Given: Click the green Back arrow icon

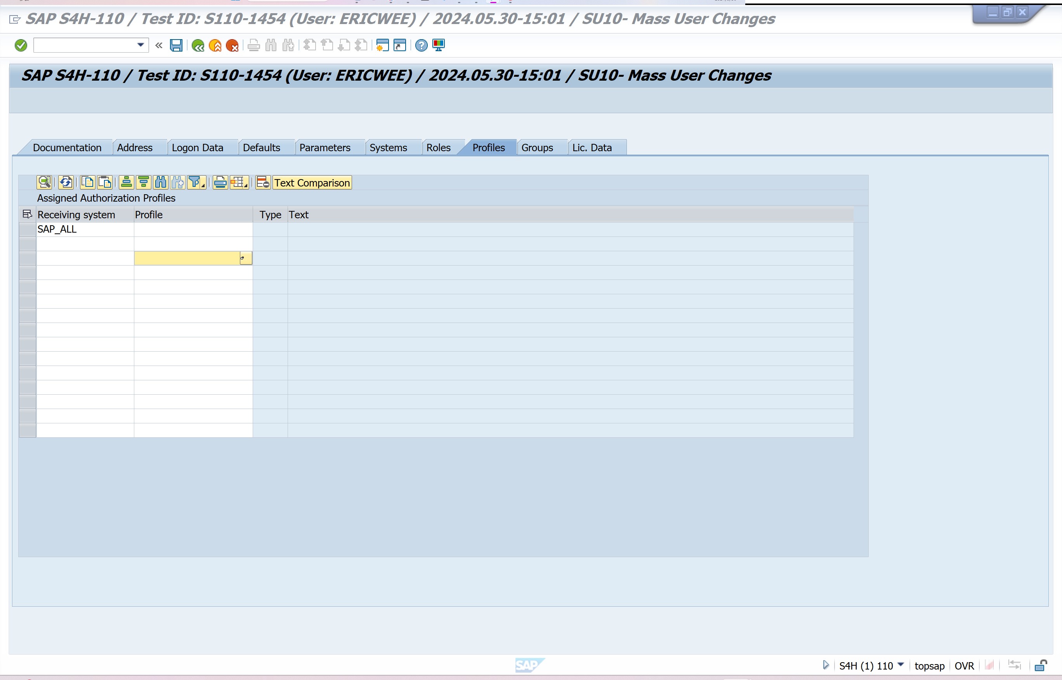Looking at the screenshot, I should (x=198, y=45).
